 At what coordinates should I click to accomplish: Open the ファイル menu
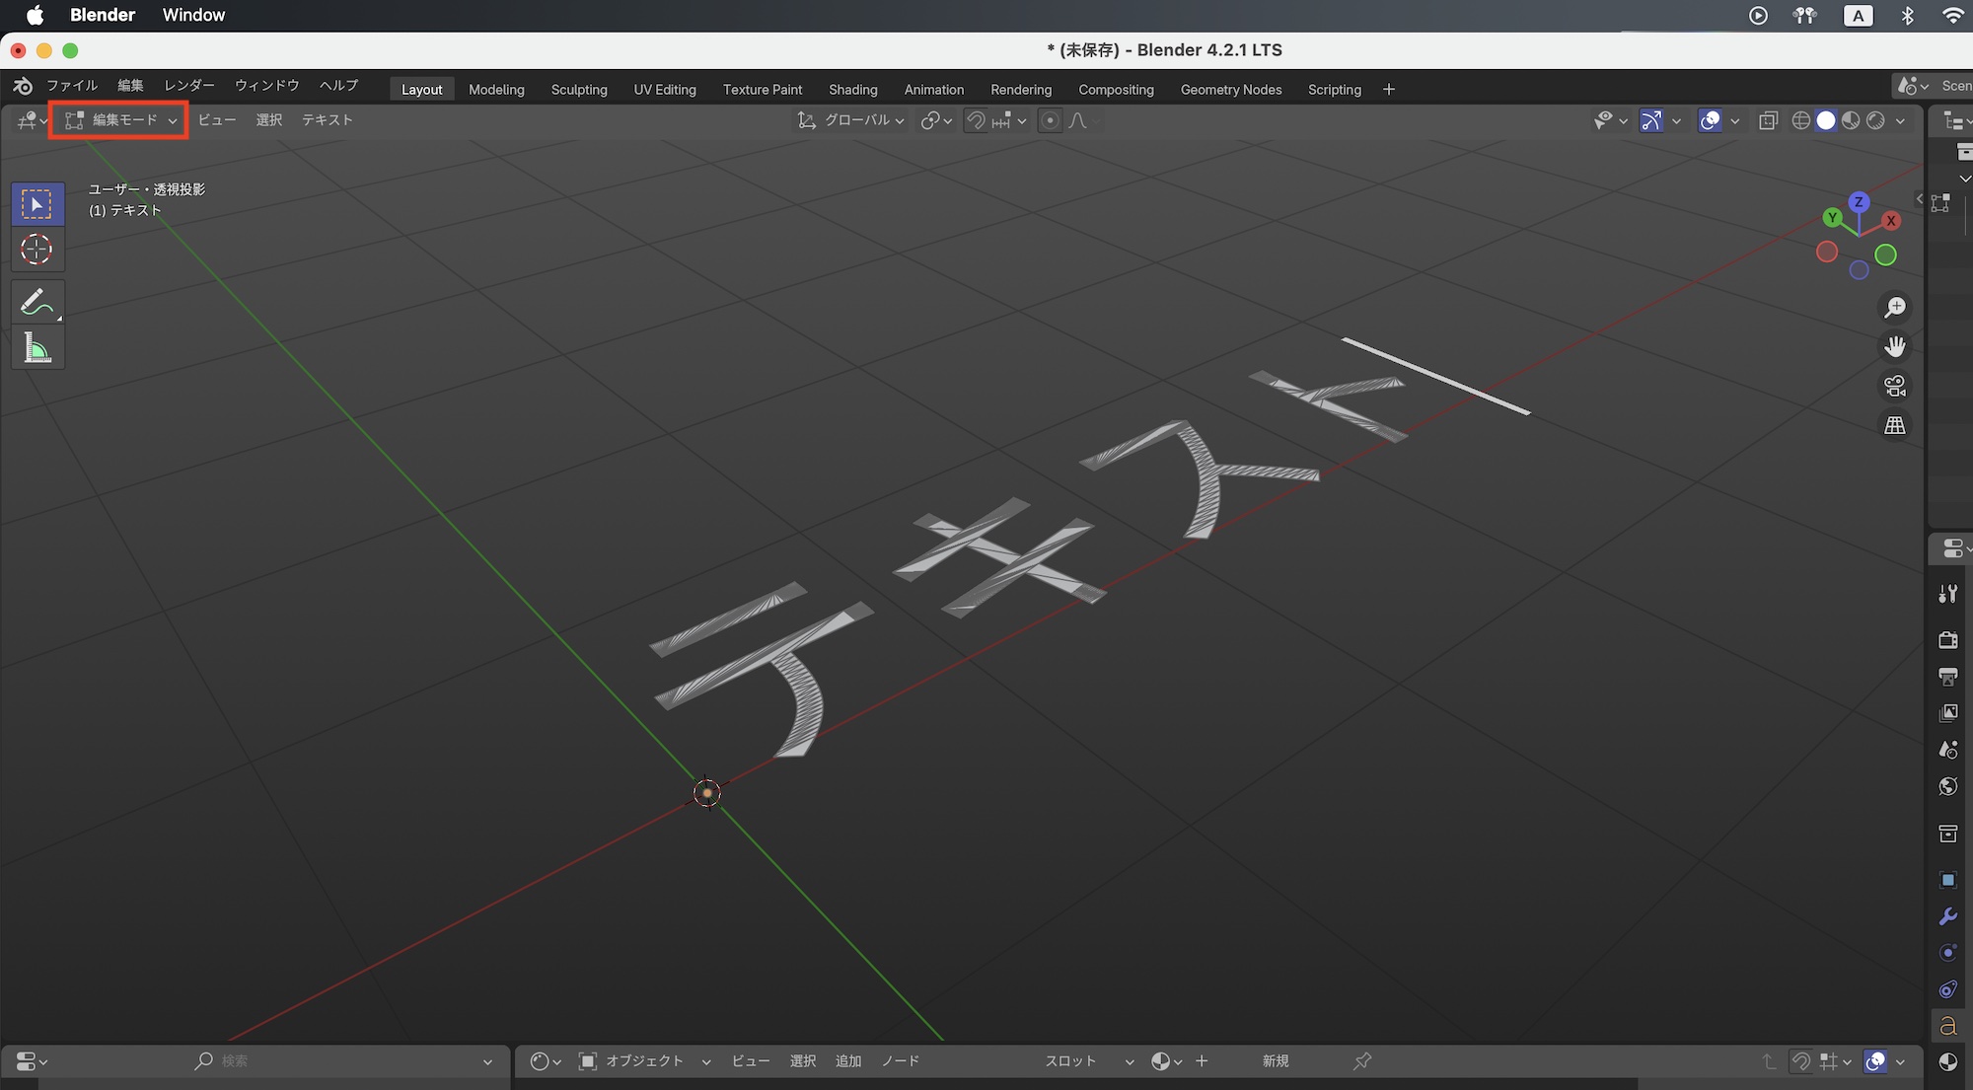[x=72, y=86]
